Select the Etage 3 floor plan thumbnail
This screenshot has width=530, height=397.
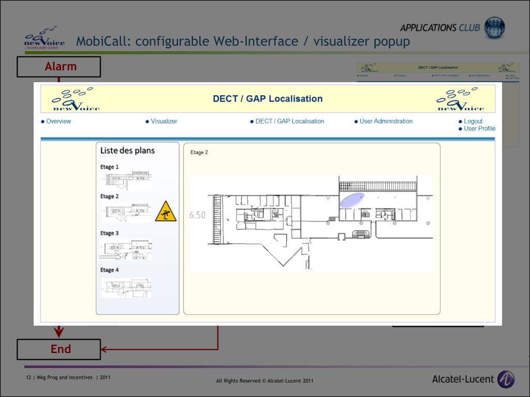[126, 249]
